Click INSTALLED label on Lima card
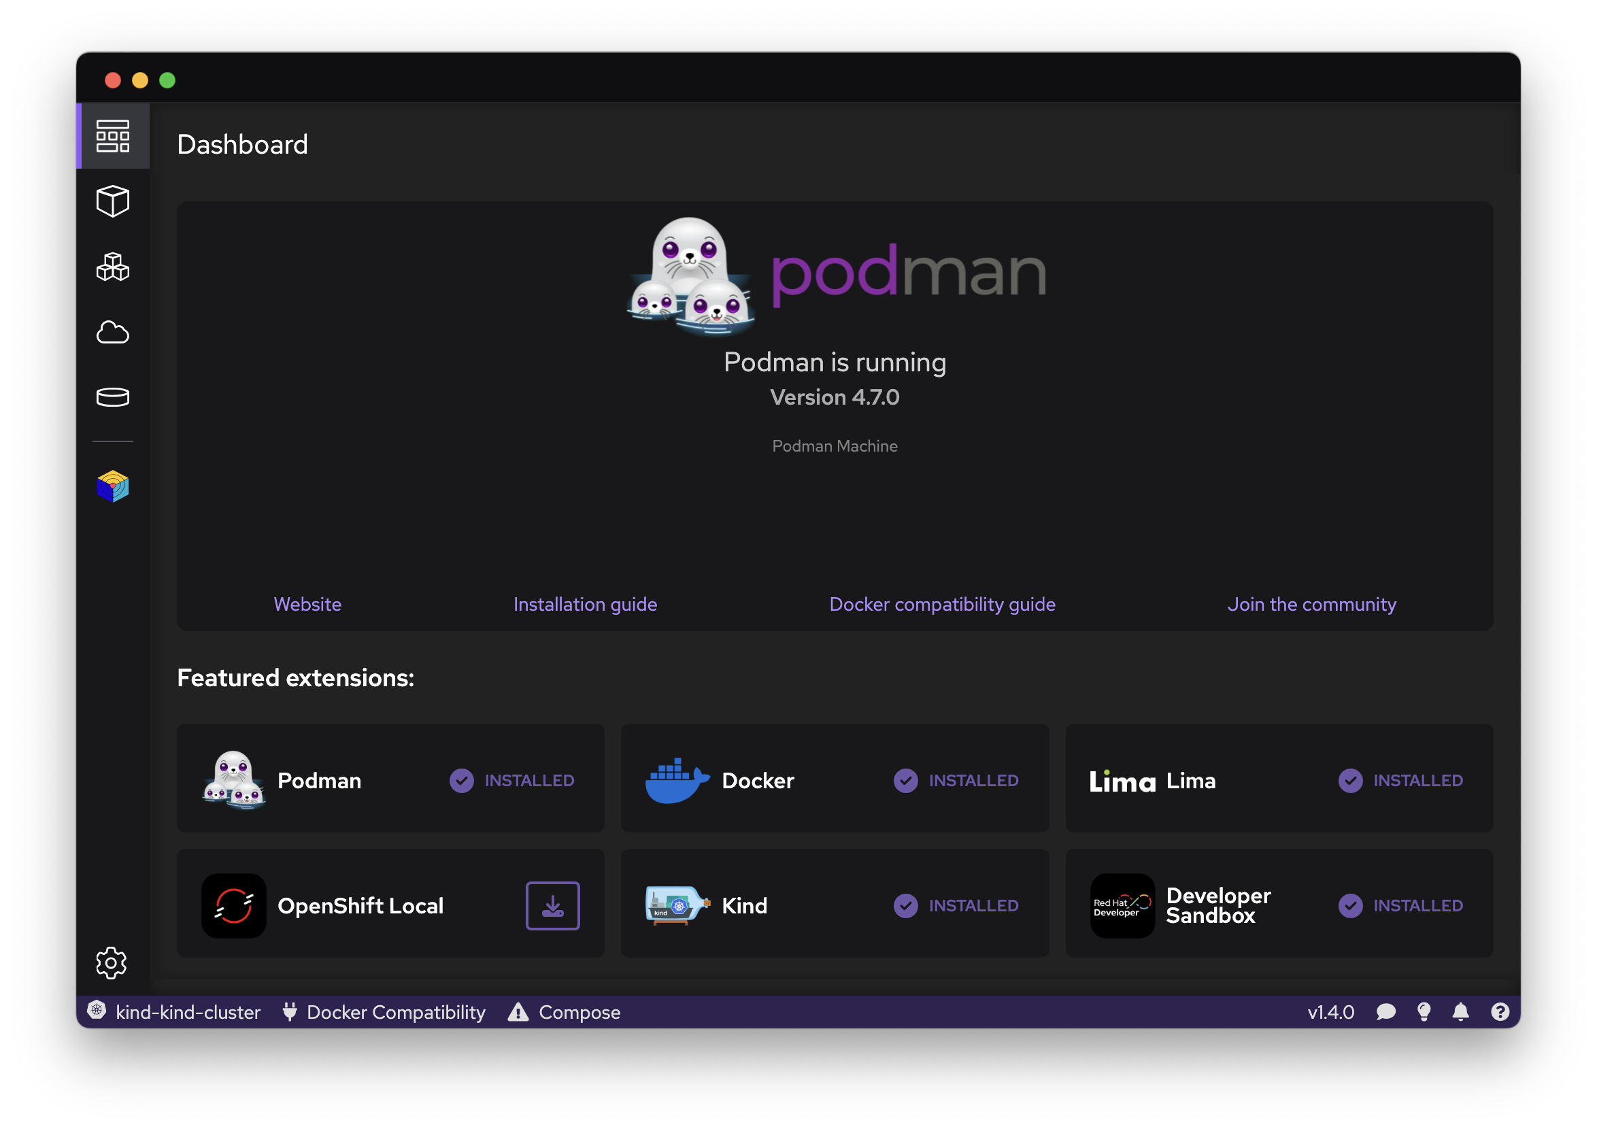This screenshot has height=1129, width=1597. (1417, 781)
